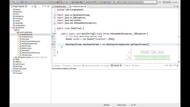The image size is (190, 107).
Task: Click the Smart Insert status entry
Action: (x=122, y=105)
